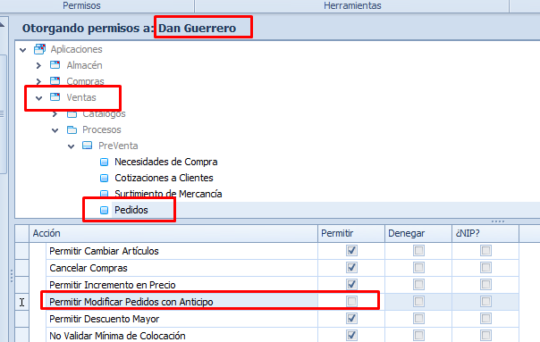Viewport: 540px width, 342px height.
Task: Check NIP for Modificar Pedidos con Anticipo
Action: click(x=486, y=302)
